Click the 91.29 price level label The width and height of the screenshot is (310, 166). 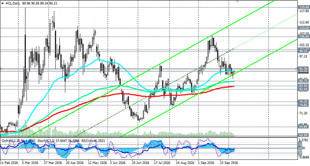pyautogui.click(x=304, y=68)
